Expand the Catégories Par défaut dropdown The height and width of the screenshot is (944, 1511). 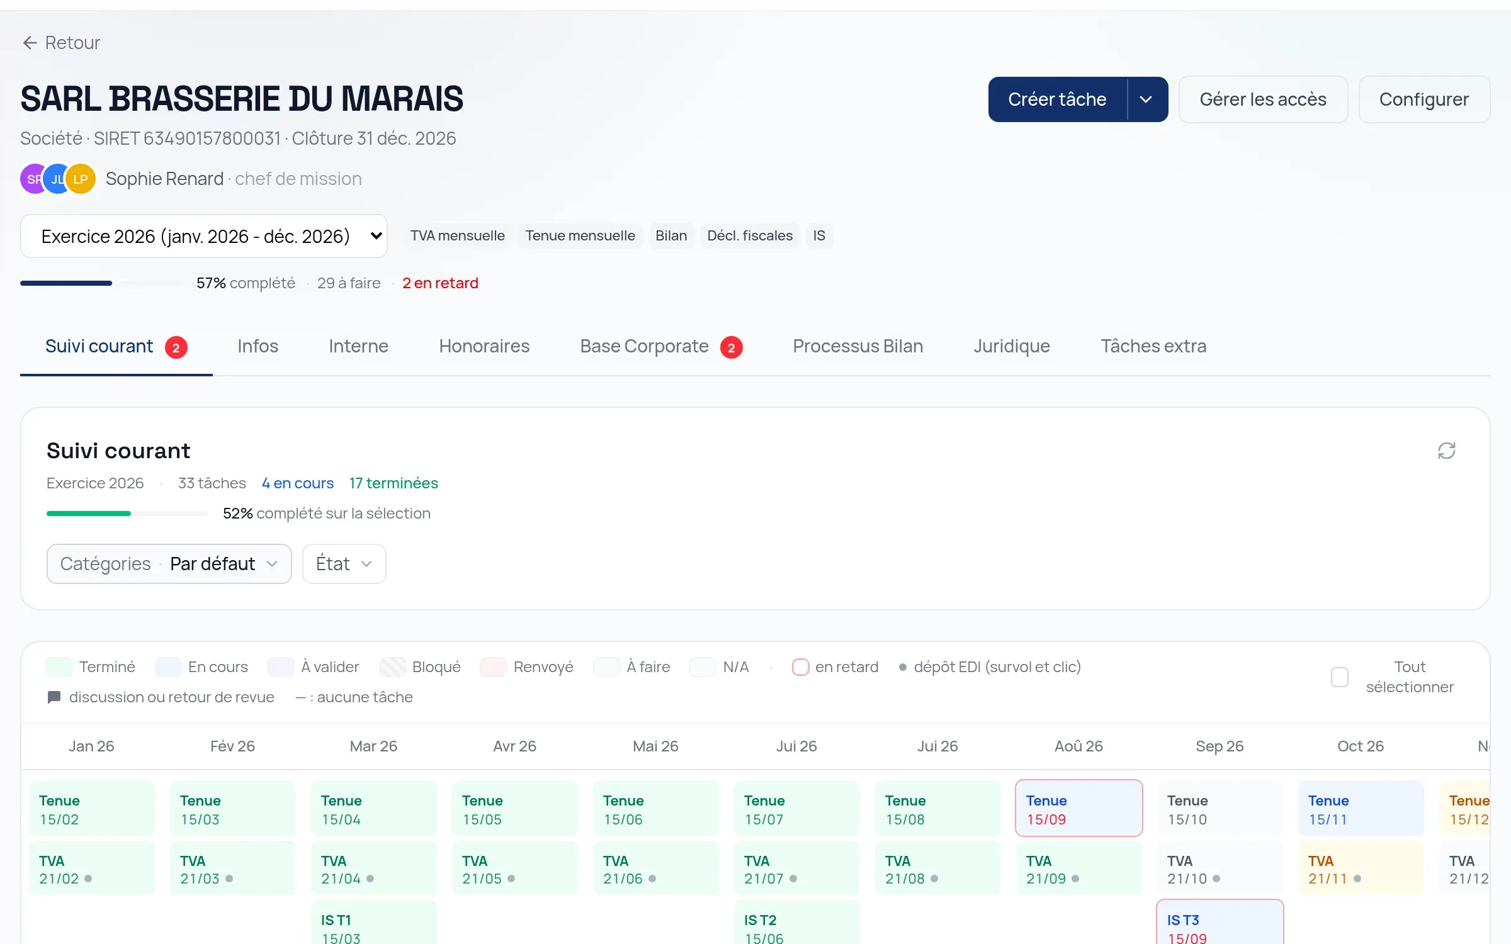(169, 564)
